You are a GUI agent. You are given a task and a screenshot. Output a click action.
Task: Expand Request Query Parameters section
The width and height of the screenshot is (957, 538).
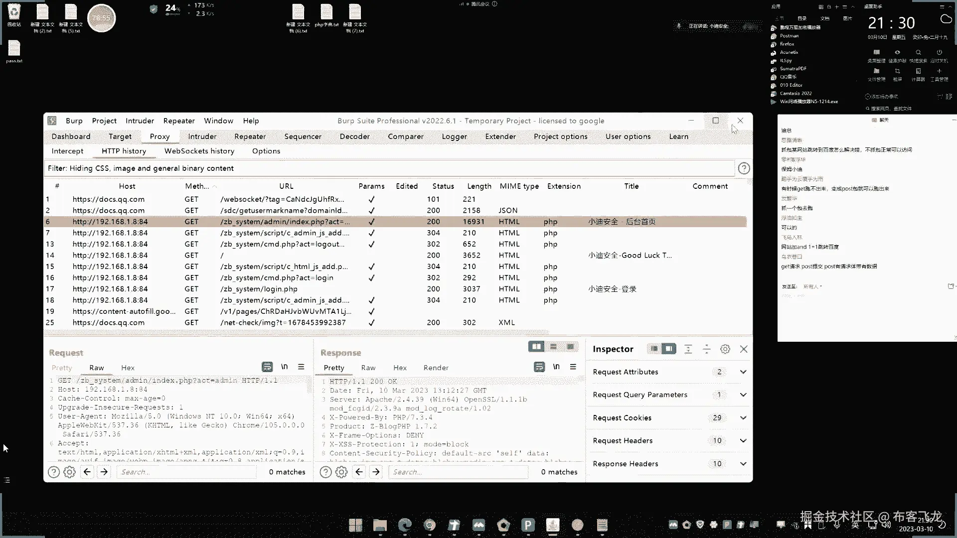tap(743, 395)
